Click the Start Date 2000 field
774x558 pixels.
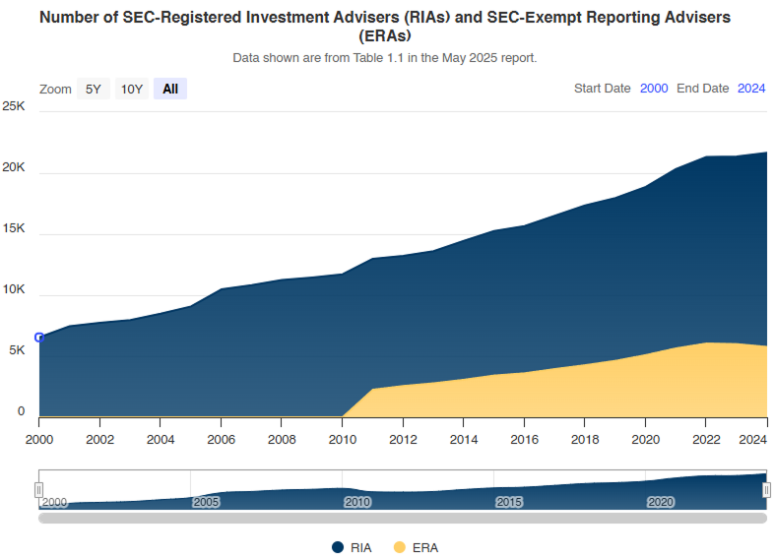pos(653,89)
